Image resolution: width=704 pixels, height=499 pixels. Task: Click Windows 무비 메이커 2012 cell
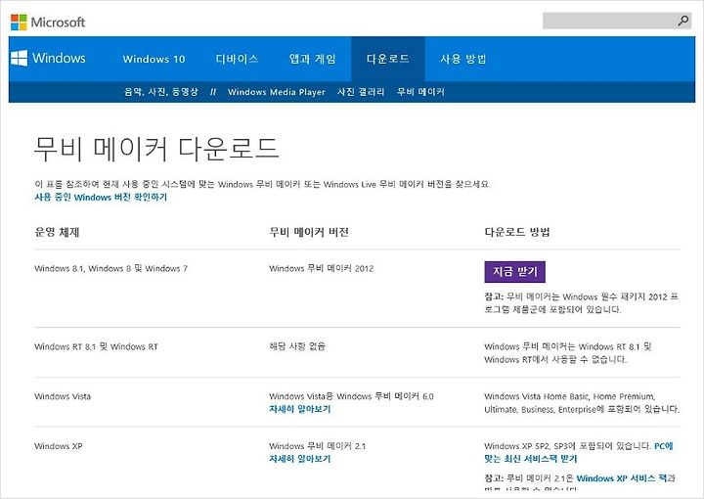(x=321, y=269)
